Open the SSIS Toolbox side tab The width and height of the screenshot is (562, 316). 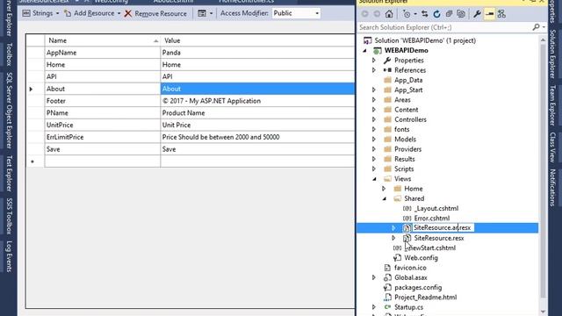tap(10, 217)
